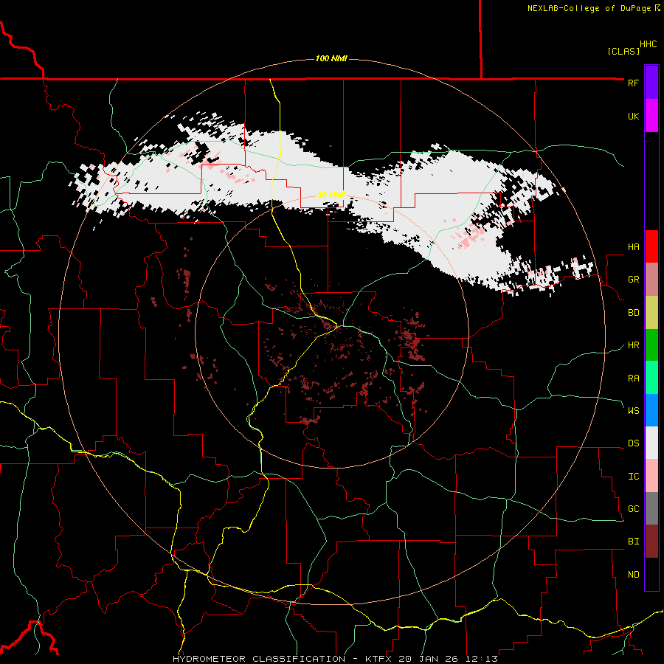Click the UK legend label

[633, 116]
